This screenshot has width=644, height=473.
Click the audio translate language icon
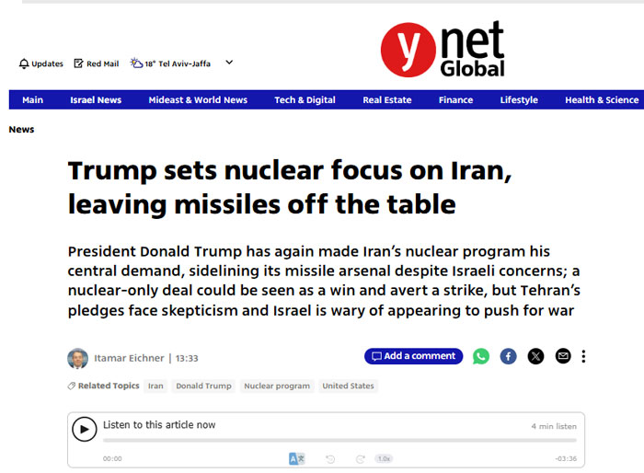(x=296, y=458)
